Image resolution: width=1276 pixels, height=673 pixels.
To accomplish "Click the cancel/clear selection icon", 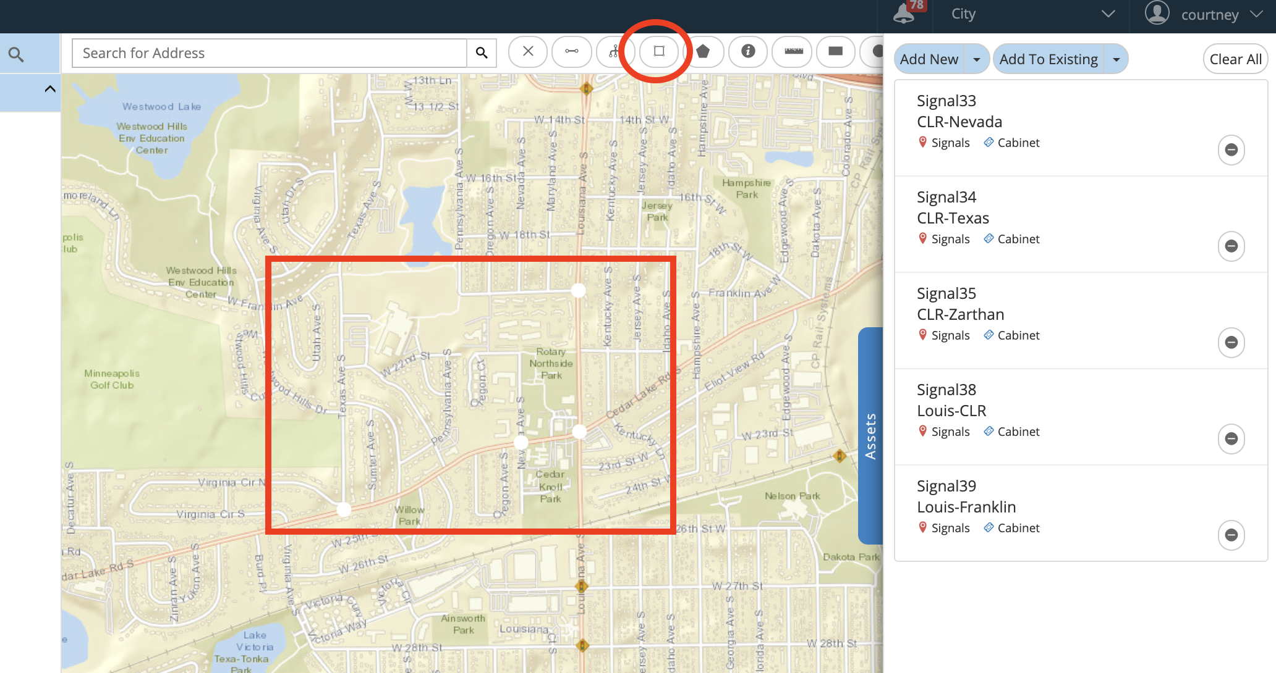I will pyautogui.click(x=527, y=52).
